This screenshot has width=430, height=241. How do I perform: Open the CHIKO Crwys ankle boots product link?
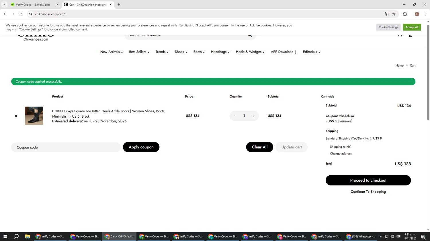[109, 114]
